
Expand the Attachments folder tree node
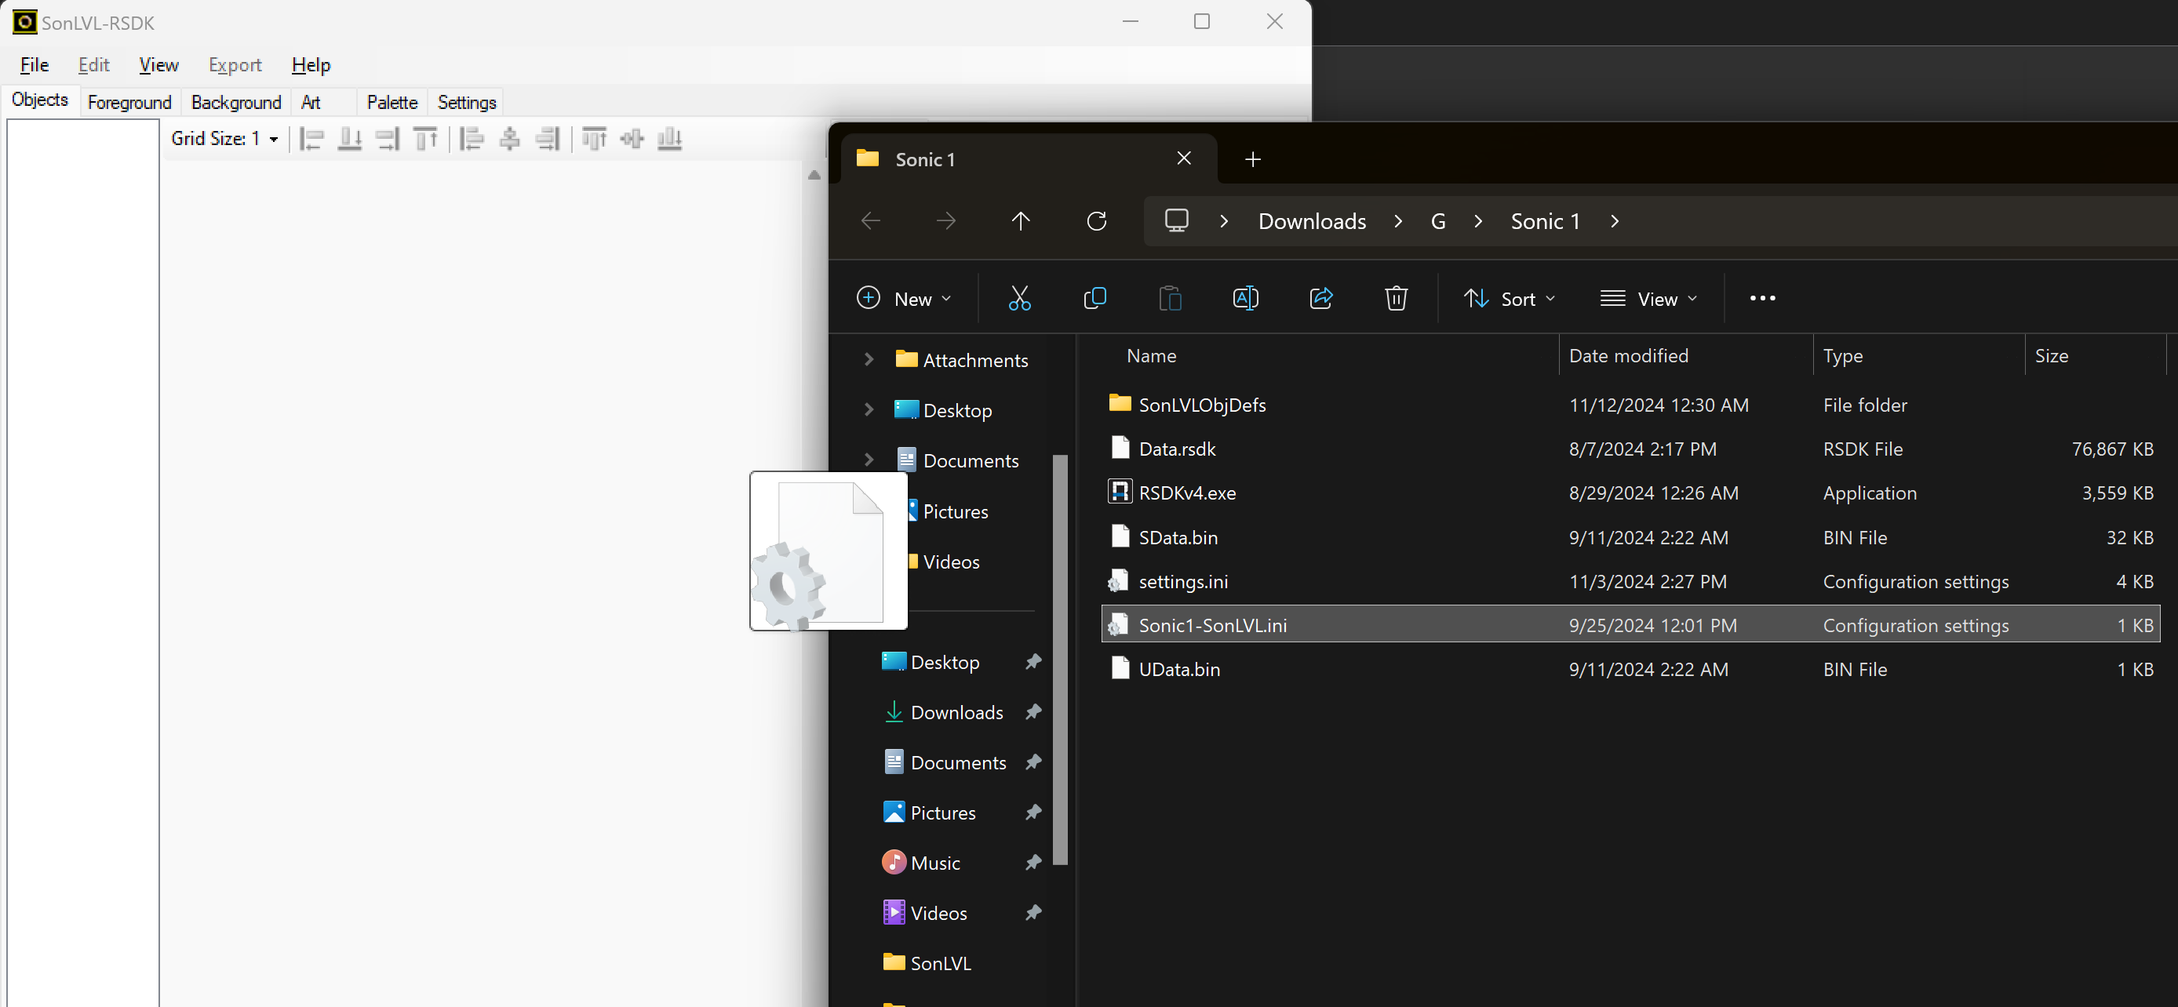coord(869,360)
